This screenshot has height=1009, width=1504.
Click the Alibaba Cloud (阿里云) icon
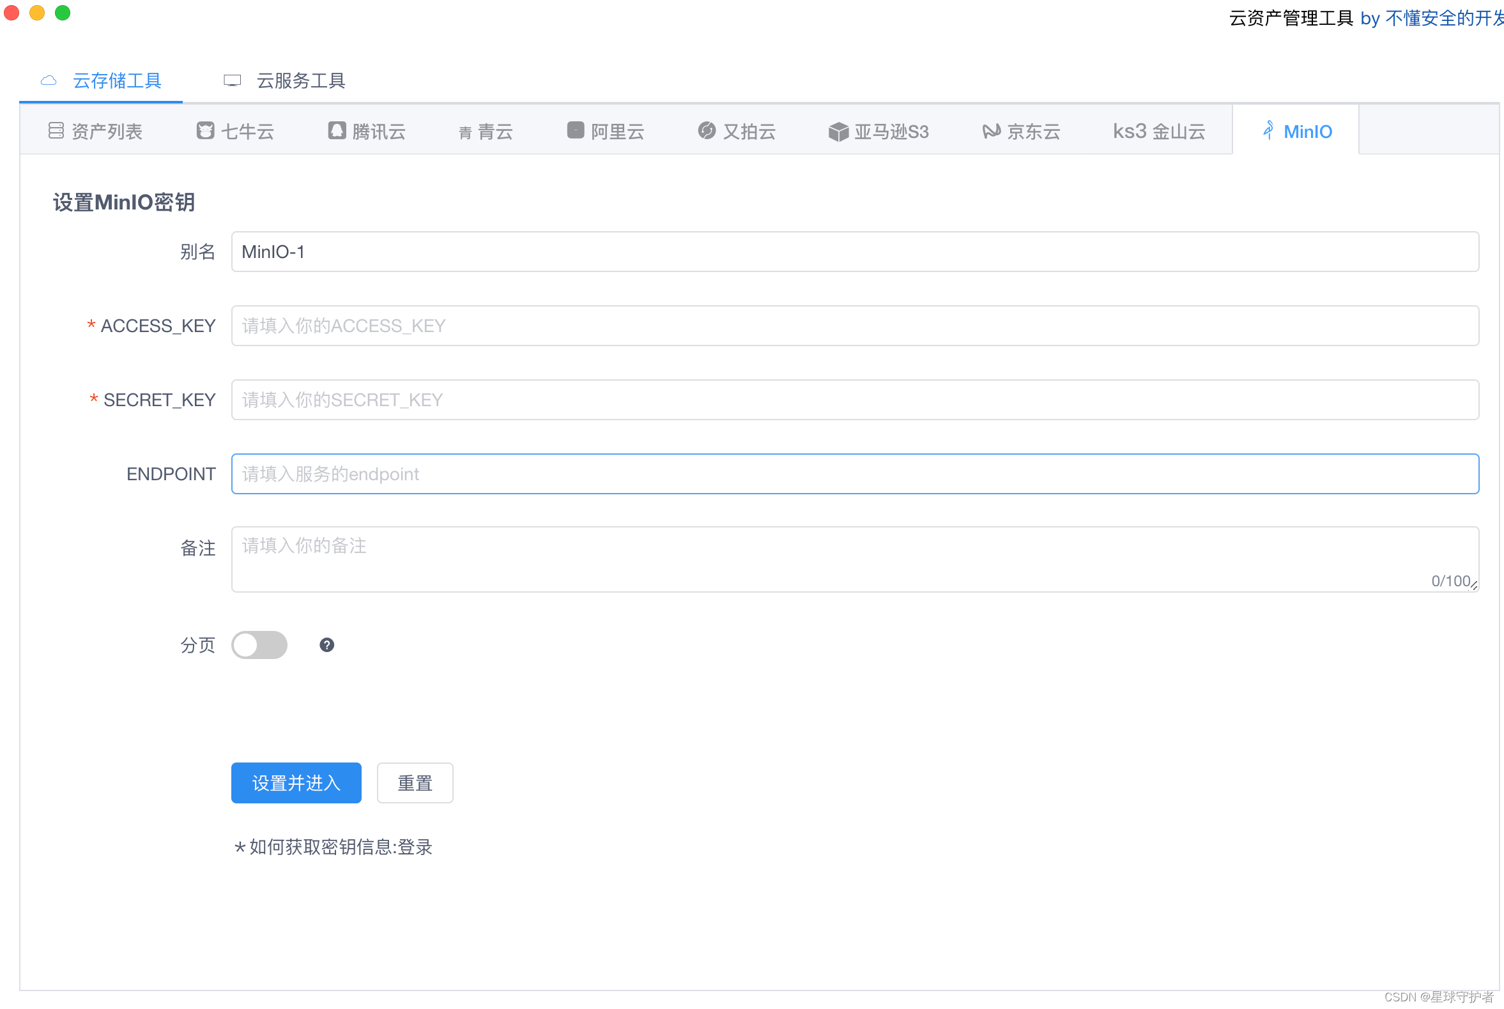(575, 131)
